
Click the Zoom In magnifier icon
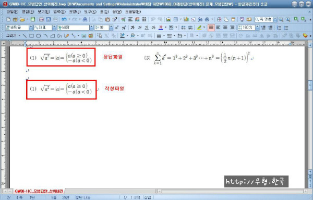288,19
